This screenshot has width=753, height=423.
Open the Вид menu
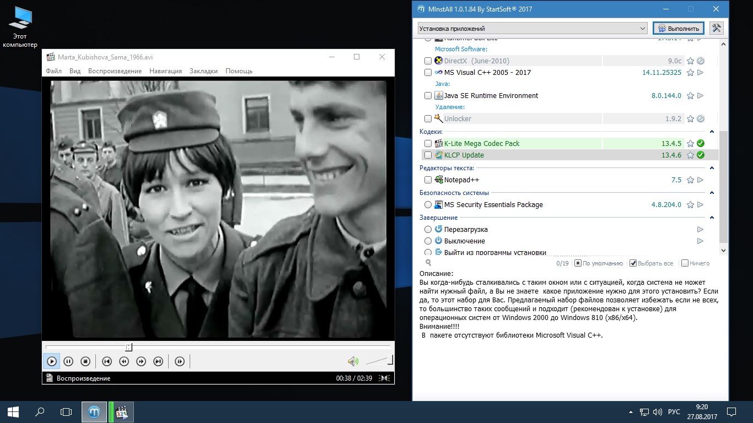pyautogui.click(x=75, y=71)
